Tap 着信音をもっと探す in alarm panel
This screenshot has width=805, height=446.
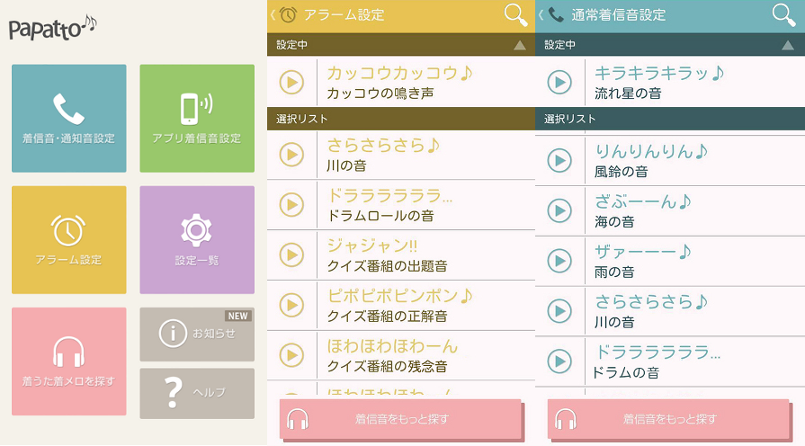click(400, 419)
